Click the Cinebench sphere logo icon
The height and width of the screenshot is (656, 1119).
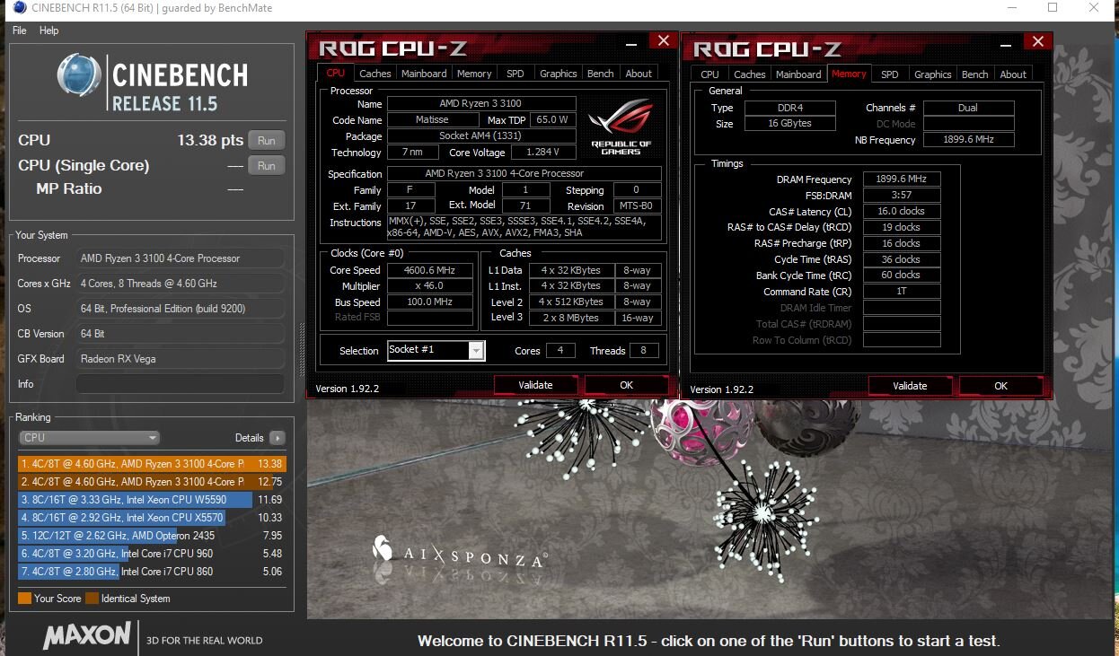click(x=79, y=75)
